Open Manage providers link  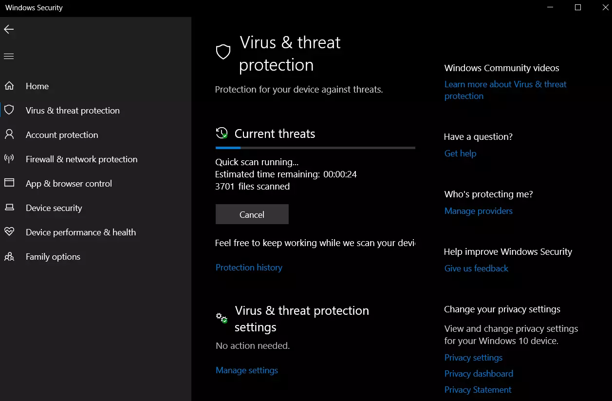coord(478,211)
